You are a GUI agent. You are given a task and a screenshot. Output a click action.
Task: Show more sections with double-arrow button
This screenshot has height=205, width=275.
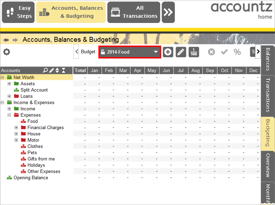point(168,12)
